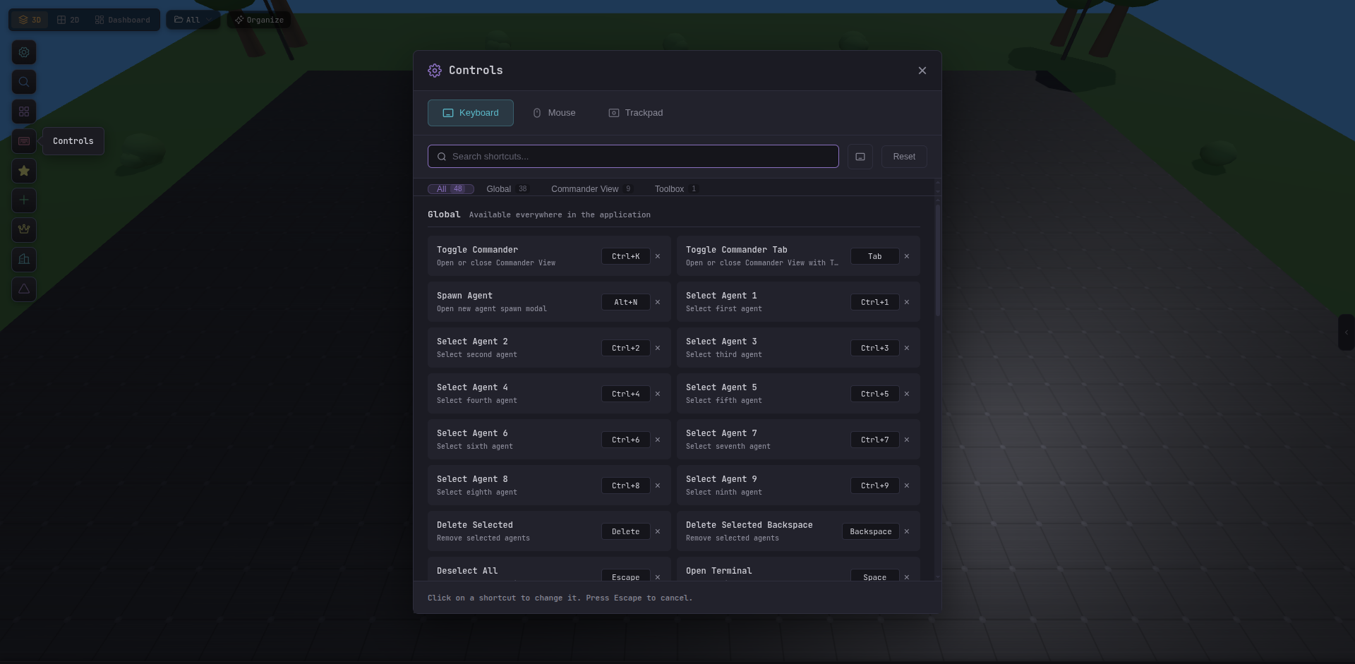This screenshot has height=664, width=1355.
Task: Click the triangle icon in sidebar
Action: click(24, 289)
